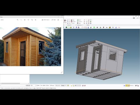Click Copy in the CAD ribbon
This screenshot has height=105, width=140.
pyautogui.click(x=69, y=22)
